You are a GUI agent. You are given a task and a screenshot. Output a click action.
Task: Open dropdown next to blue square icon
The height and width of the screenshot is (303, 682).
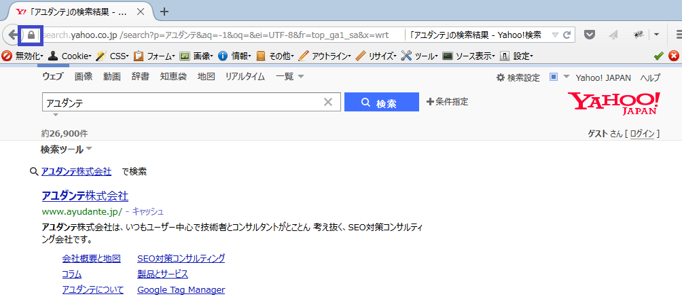point(566,77)
